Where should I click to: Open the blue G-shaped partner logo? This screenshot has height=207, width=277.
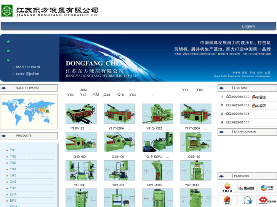click(247, 200)
